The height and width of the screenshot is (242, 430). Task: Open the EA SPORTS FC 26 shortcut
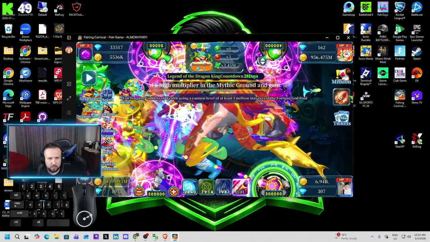click(x=366, y=98)
